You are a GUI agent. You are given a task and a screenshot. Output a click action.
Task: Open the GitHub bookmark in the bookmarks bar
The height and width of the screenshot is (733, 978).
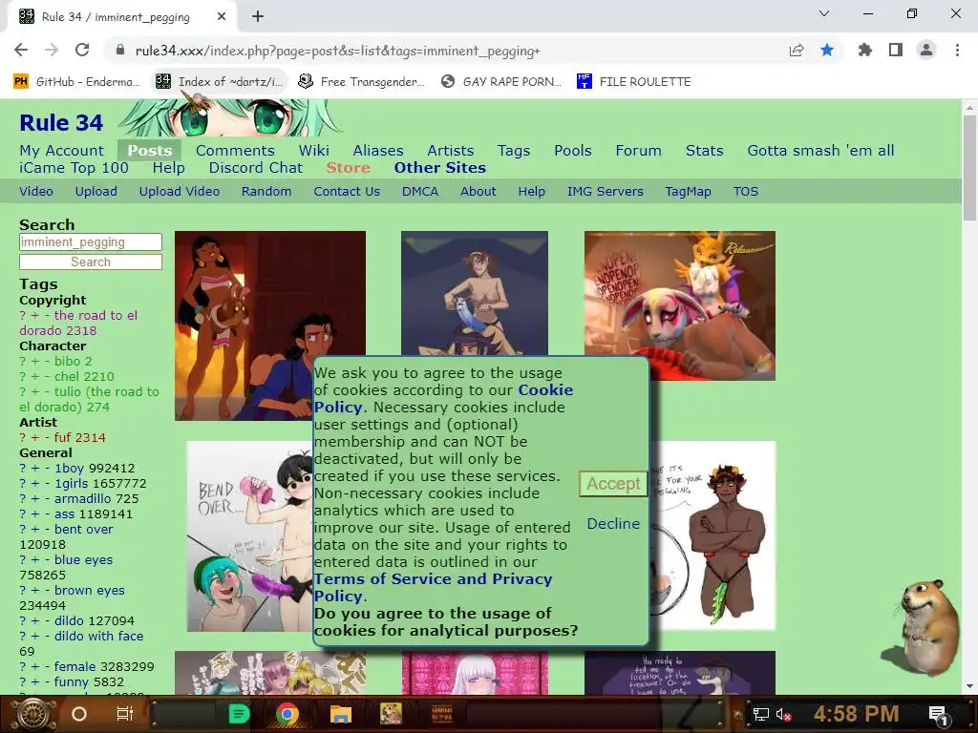[76, 82]
